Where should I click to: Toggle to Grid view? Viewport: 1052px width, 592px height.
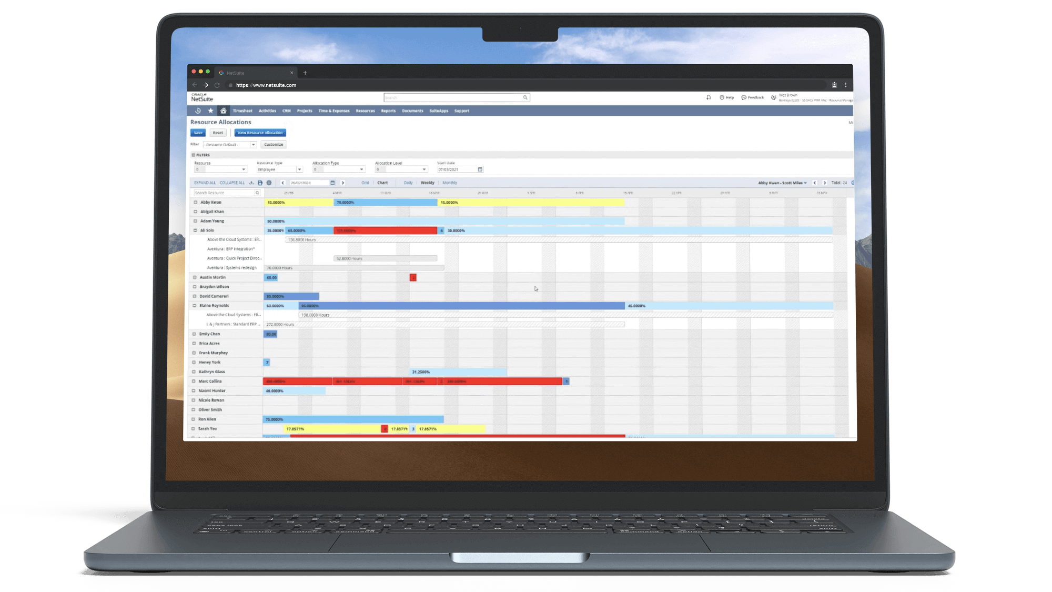tap(365, 183)
